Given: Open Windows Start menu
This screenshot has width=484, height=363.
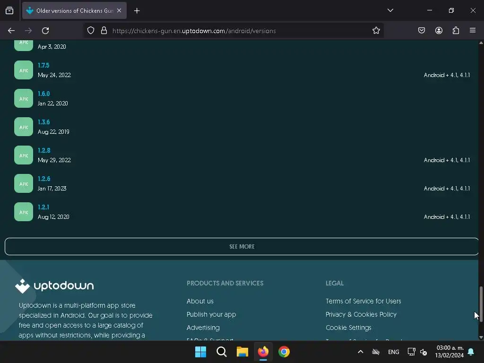Looking at the screenshot, I should coord(200,352).
